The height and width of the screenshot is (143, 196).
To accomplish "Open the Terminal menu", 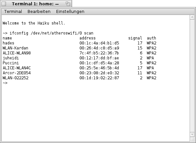I will 13,12.
